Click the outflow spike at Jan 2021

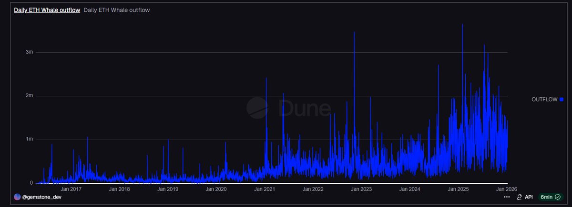click(x=266, y=109)
